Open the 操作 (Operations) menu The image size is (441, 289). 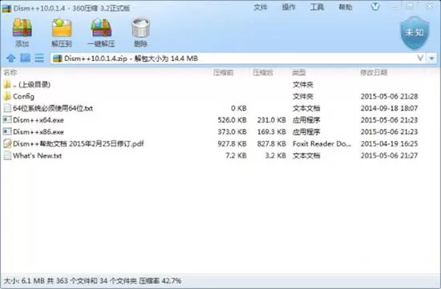click(289, 7)
